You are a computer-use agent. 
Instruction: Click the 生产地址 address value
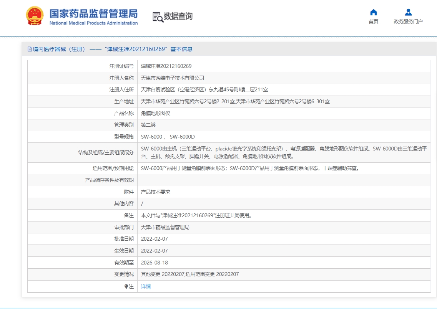point(235,102)
